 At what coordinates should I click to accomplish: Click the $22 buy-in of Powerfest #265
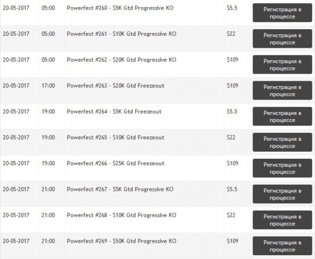tap(231, 138)
